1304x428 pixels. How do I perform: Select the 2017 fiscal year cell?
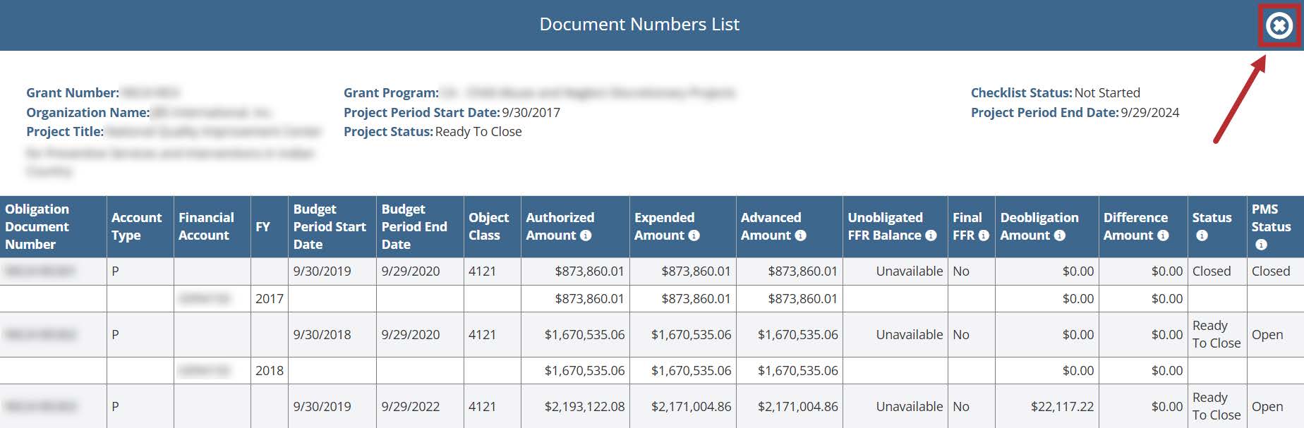(x=269, y=299)
